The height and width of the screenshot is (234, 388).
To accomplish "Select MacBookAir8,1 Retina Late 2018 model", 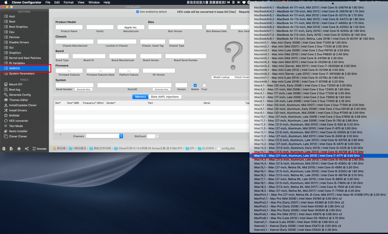I will click(314, 39).
